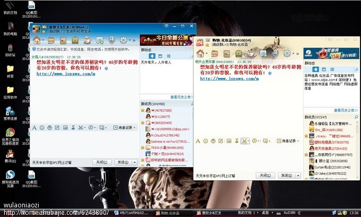
Task: Select announcement speaker tab in 购物.化妆品 群动态
Action: click(x=315, y=69)
